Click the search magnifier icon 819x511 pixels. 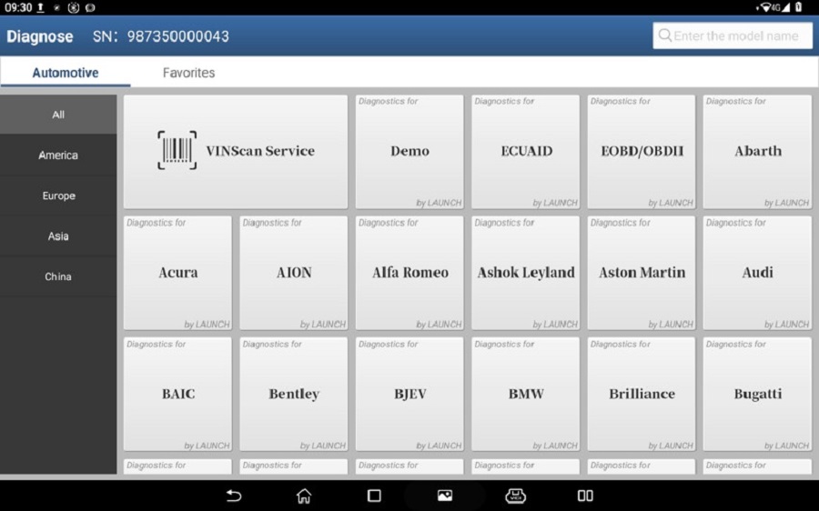[x=664, y=35]
